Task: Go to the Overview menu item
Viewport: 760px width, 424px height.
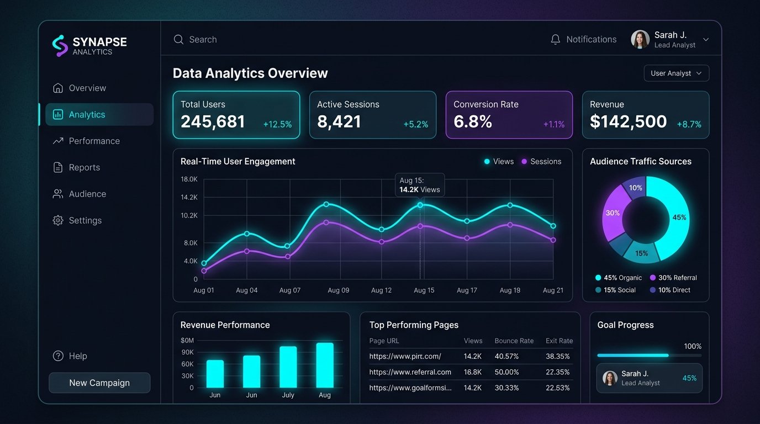Action: pos(99,88)
